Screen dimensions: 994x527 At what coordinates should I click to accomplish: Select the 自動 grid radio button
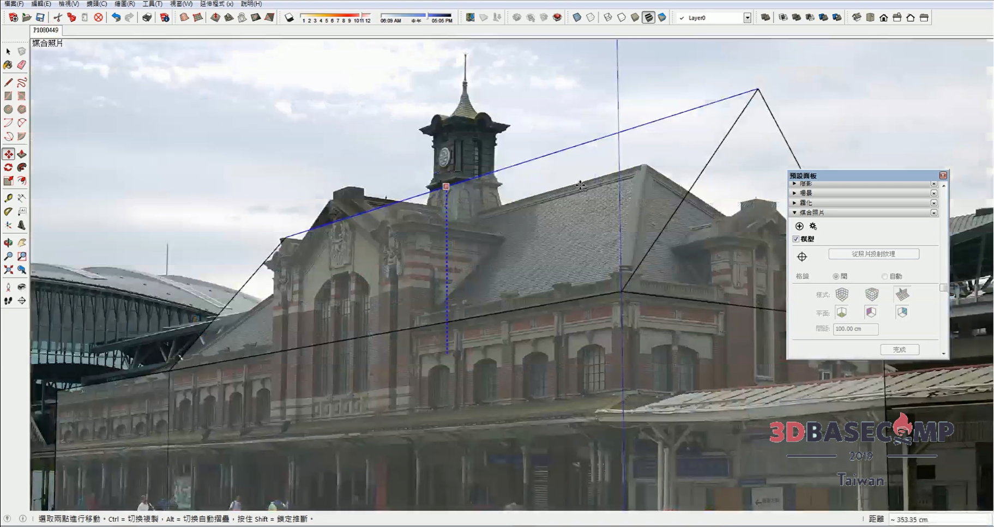coord(884,276)
